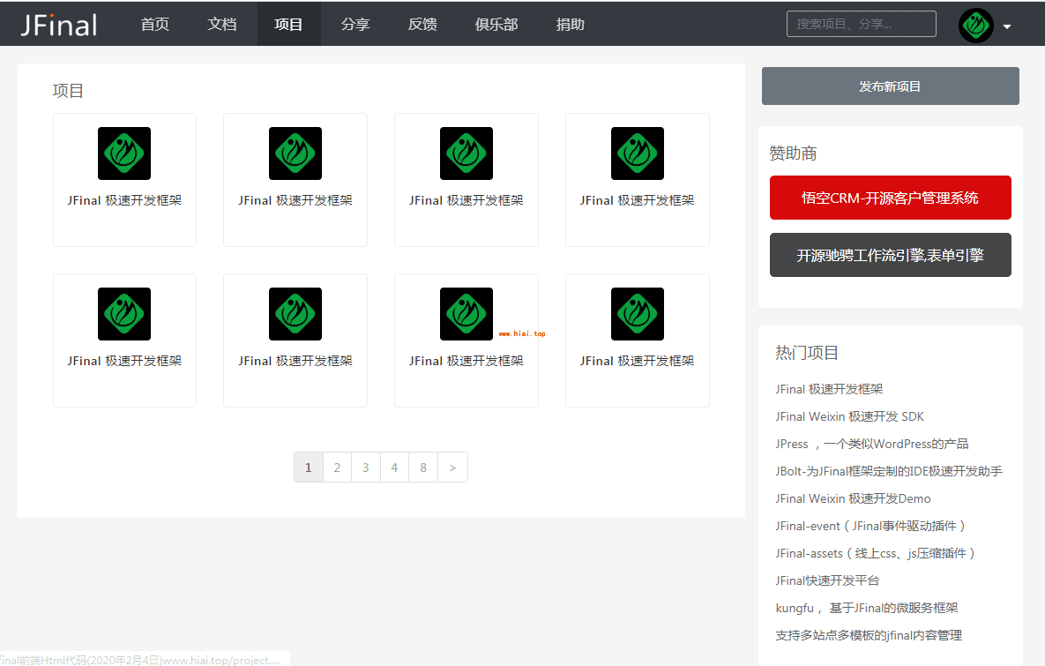Go to page 2 in pagination
The image size is (1045, 666).
(337, 468)
